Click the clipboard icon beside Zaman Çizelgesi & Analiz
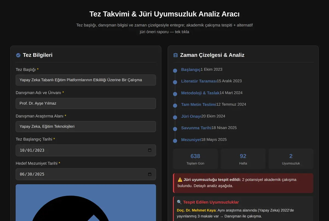Image resolution: width=329 pixels, height=221 pixels. click(x=175, y=55)
